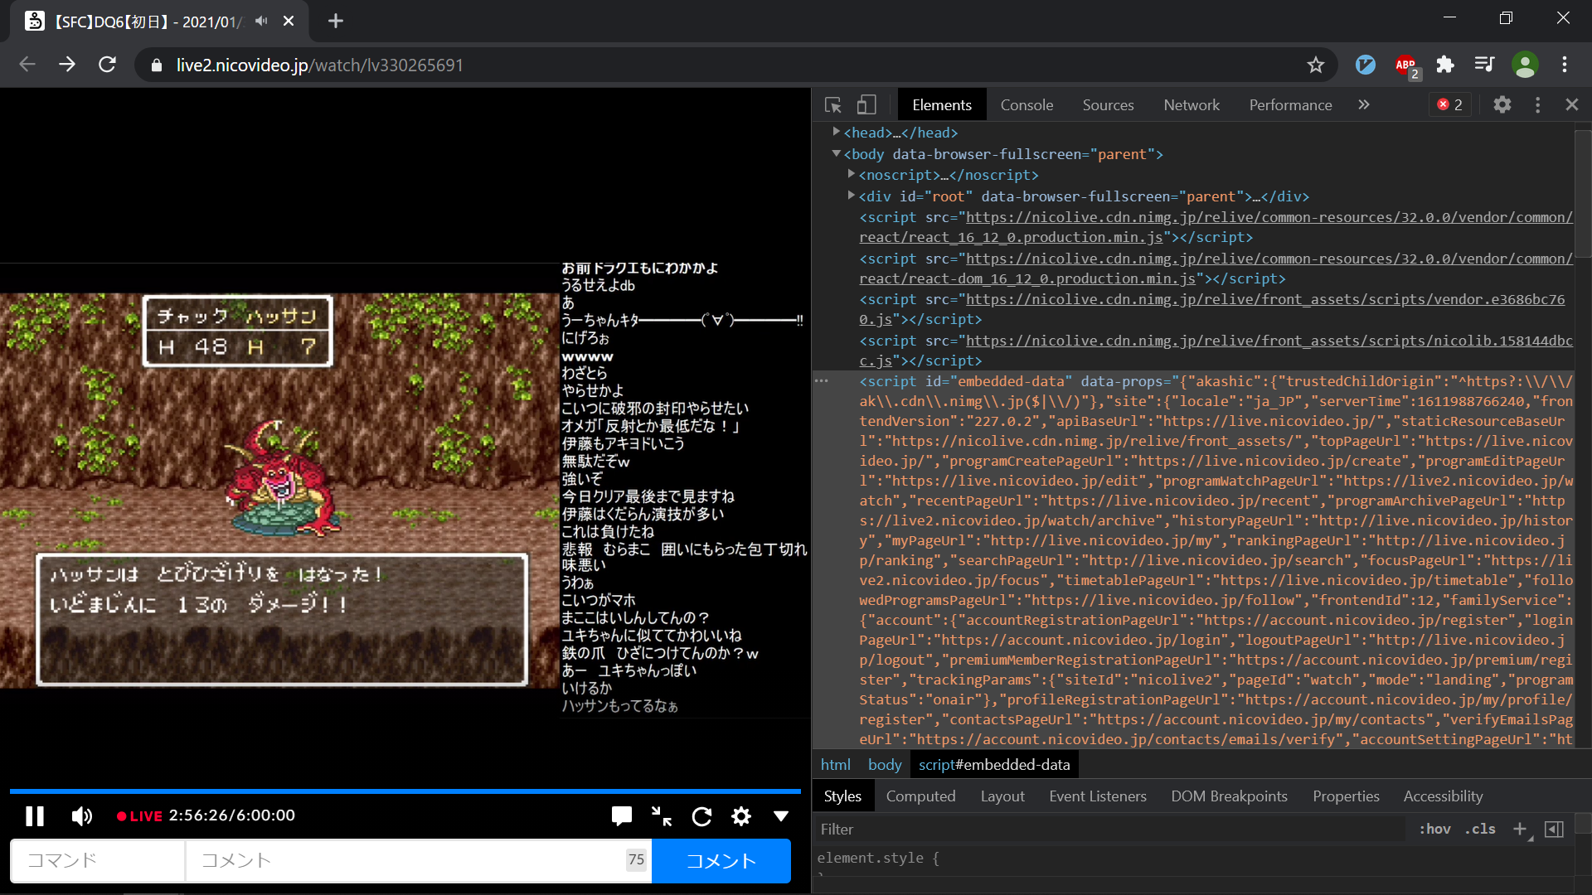Toggle DevTools device toolbar icon
Screen dimensions: 1592x895
click(866, 105)
